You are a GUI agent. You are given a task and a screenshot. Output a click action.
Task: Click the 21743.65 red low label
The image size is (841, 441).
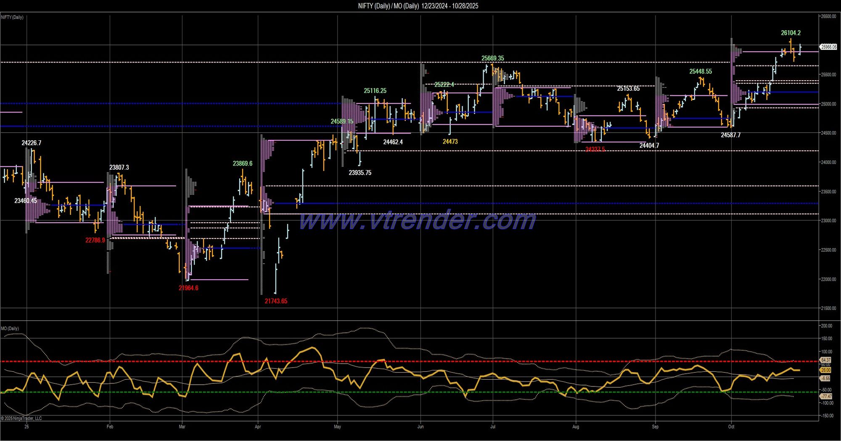[x=276, y=301]
